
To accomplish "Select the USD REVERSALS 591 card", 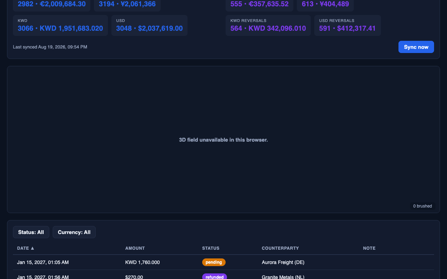I will click(x=348, y=25).
